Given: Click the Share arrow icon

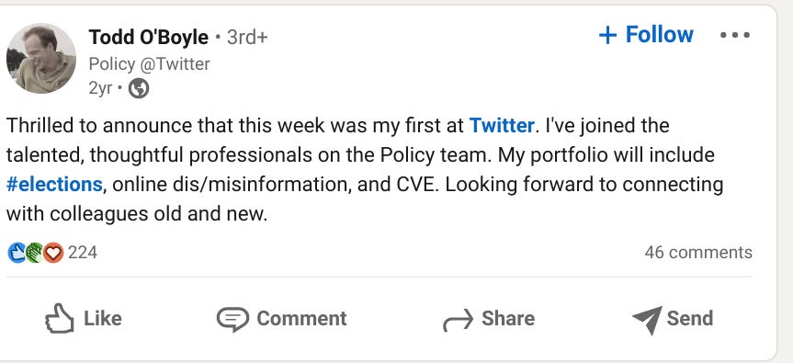Looking at the screenshot, I should pos(458,320).
